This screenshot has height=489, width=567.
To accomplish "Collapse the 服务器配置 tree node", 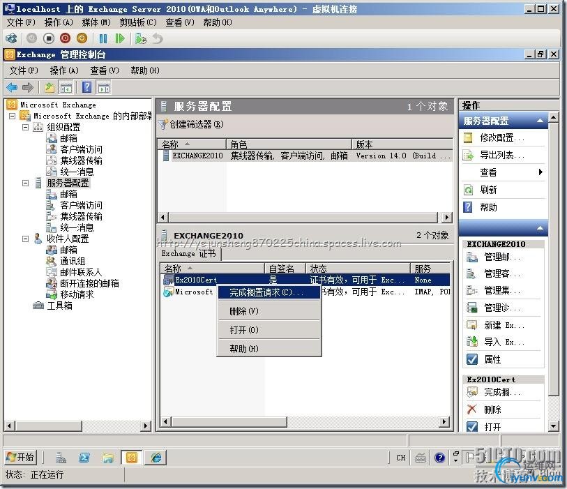I will [x=25, y=183].
